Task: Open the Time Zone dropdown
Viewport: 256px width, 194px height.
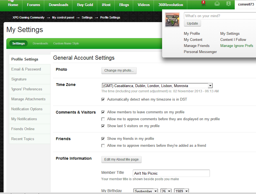Action: coord(210,86)
